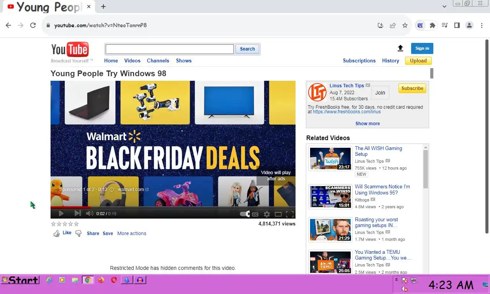Toggle closed captions with CC button
This screenshot has width=490, height=294.
pyautogui.click(x=255, y=214)
